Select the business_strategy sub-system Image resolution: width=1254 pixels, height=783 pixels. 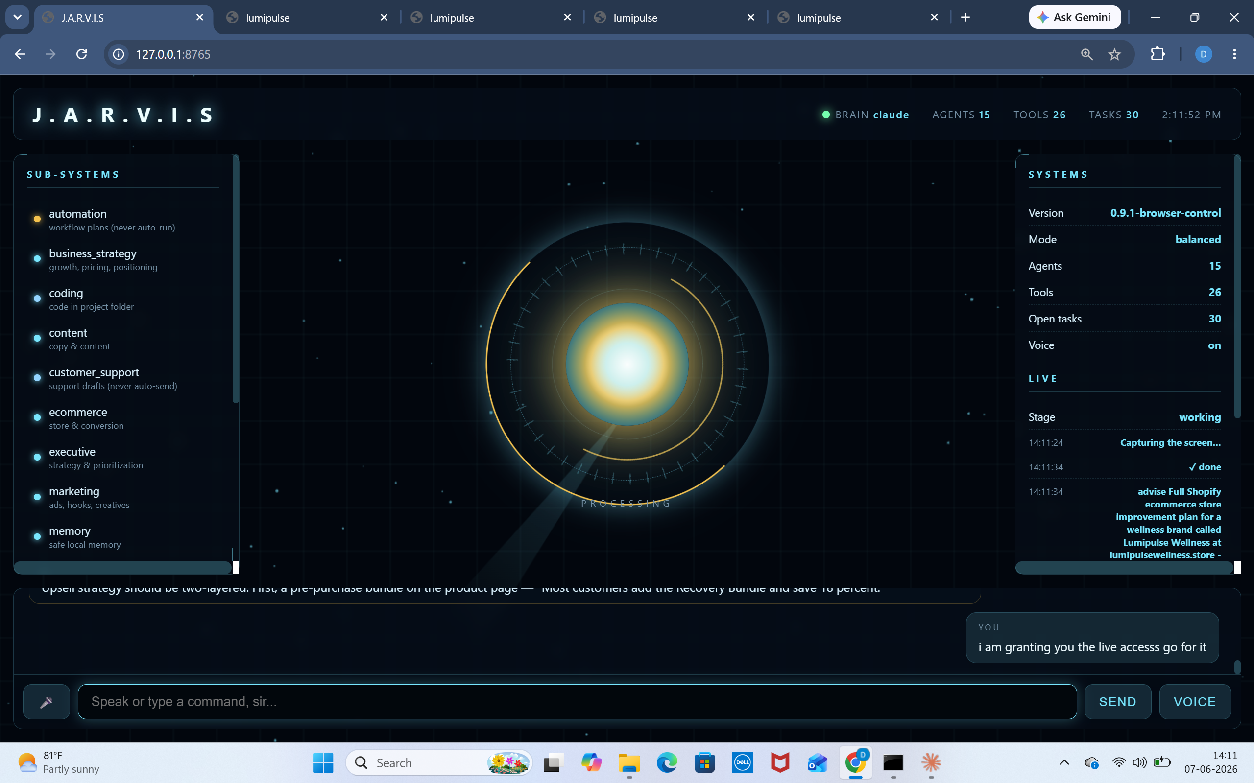(123, 259)
